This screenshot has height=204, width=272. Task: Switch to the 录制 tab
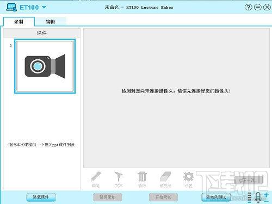pyautogui.click(x=19, y=22)
